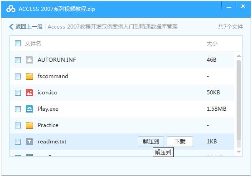
Task: Check the box for Play.exe
Action: (x=18, y=109)
